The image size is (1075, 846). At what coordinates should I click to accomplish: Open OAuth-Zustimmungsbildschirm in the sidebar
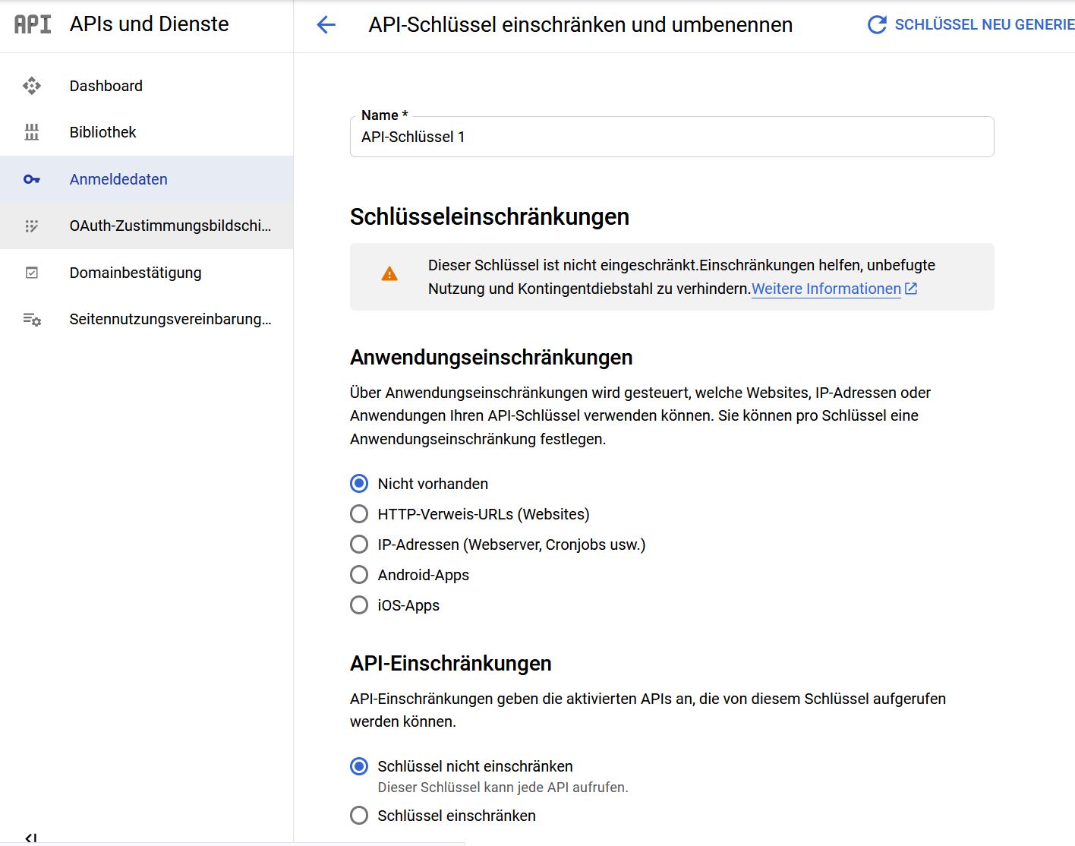point(147,226)
